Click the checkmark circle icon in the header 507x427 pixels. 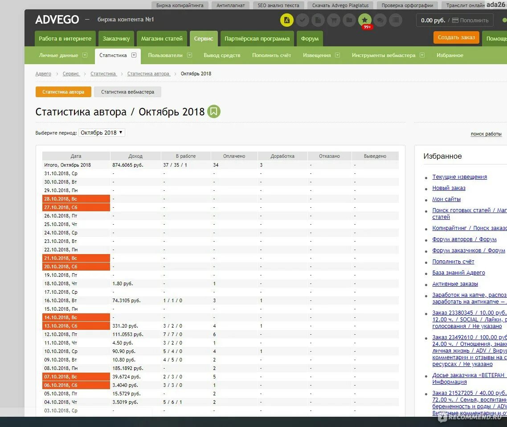tap(303, 20)
